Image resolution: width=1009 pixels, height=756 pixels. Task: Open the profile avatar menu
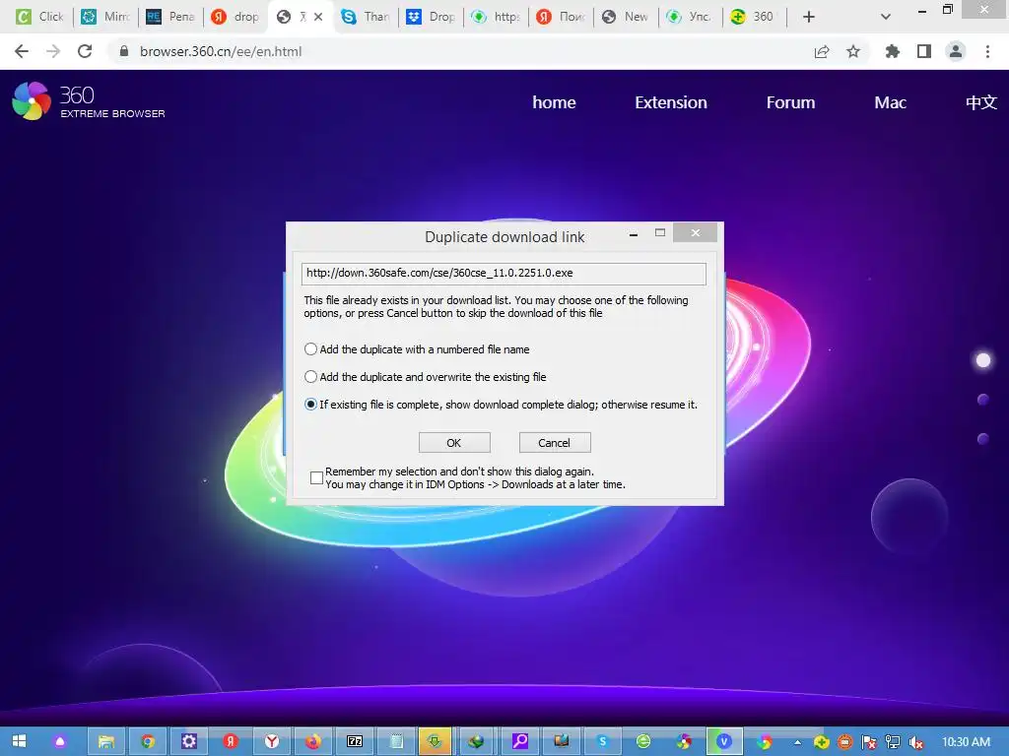coord(956,51)
